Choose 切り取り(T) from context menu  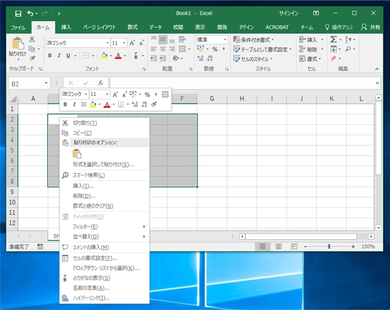point(105,123)
